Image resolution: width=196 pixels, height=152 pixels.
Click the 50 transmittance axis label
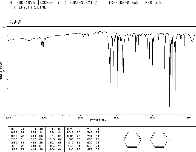[x=4, y=71]
